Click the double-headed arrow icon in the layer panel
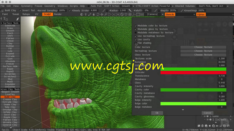Screen dimensions: 234x131 tap(217, 126)
